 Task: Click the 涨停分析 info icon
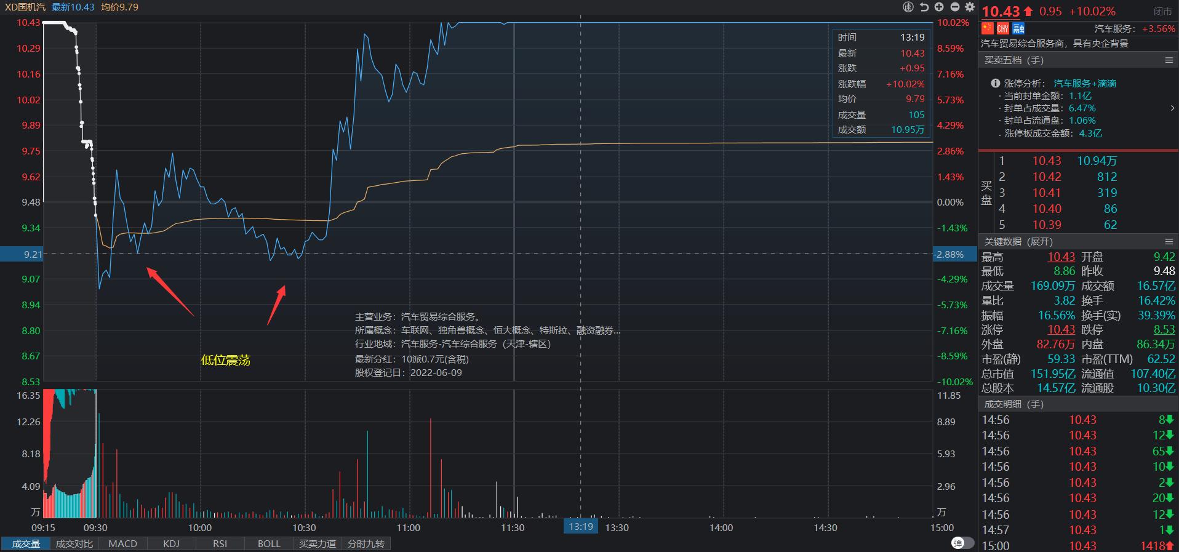pyautogui.click(x=995, y=83)
